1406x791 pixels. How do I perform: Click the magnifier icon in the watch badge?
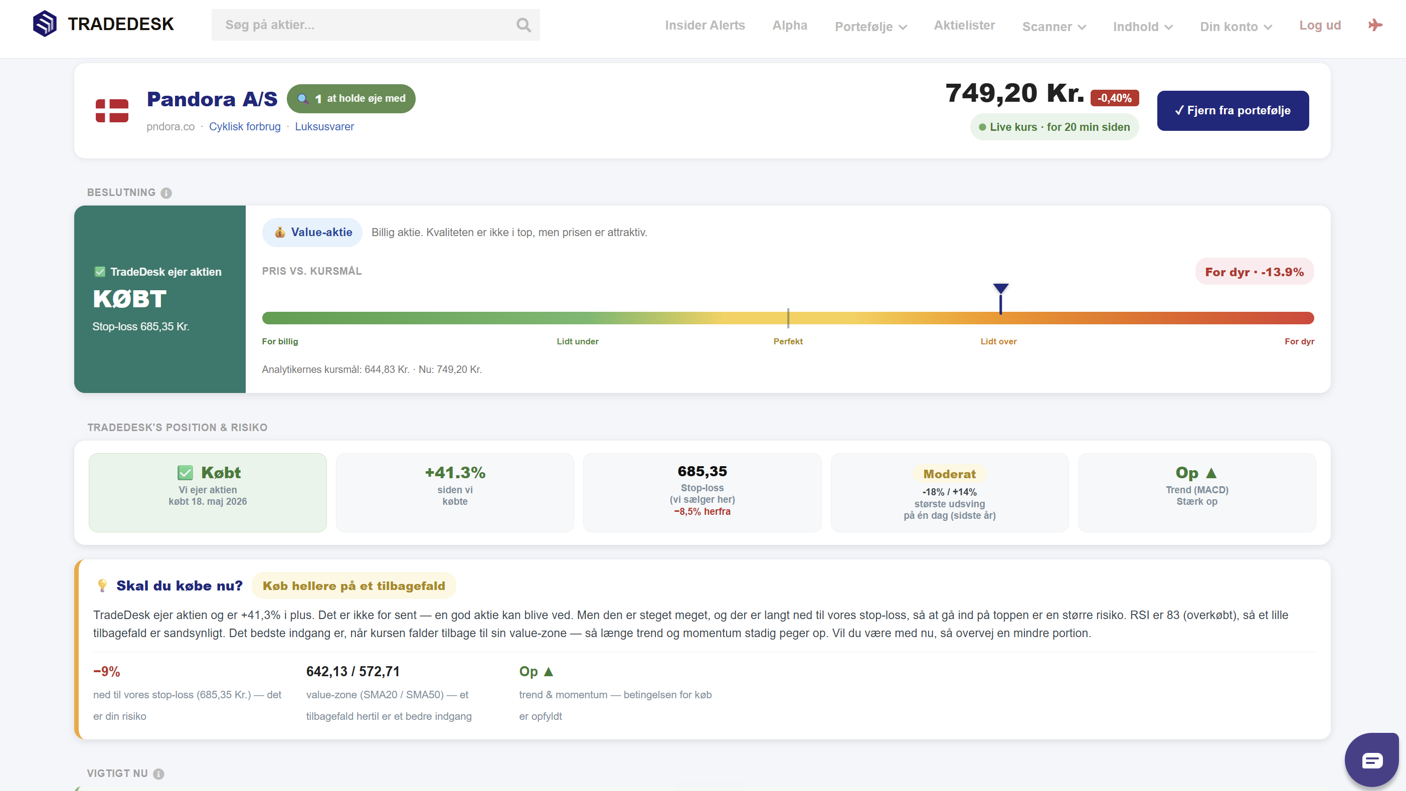pos(302,99)
